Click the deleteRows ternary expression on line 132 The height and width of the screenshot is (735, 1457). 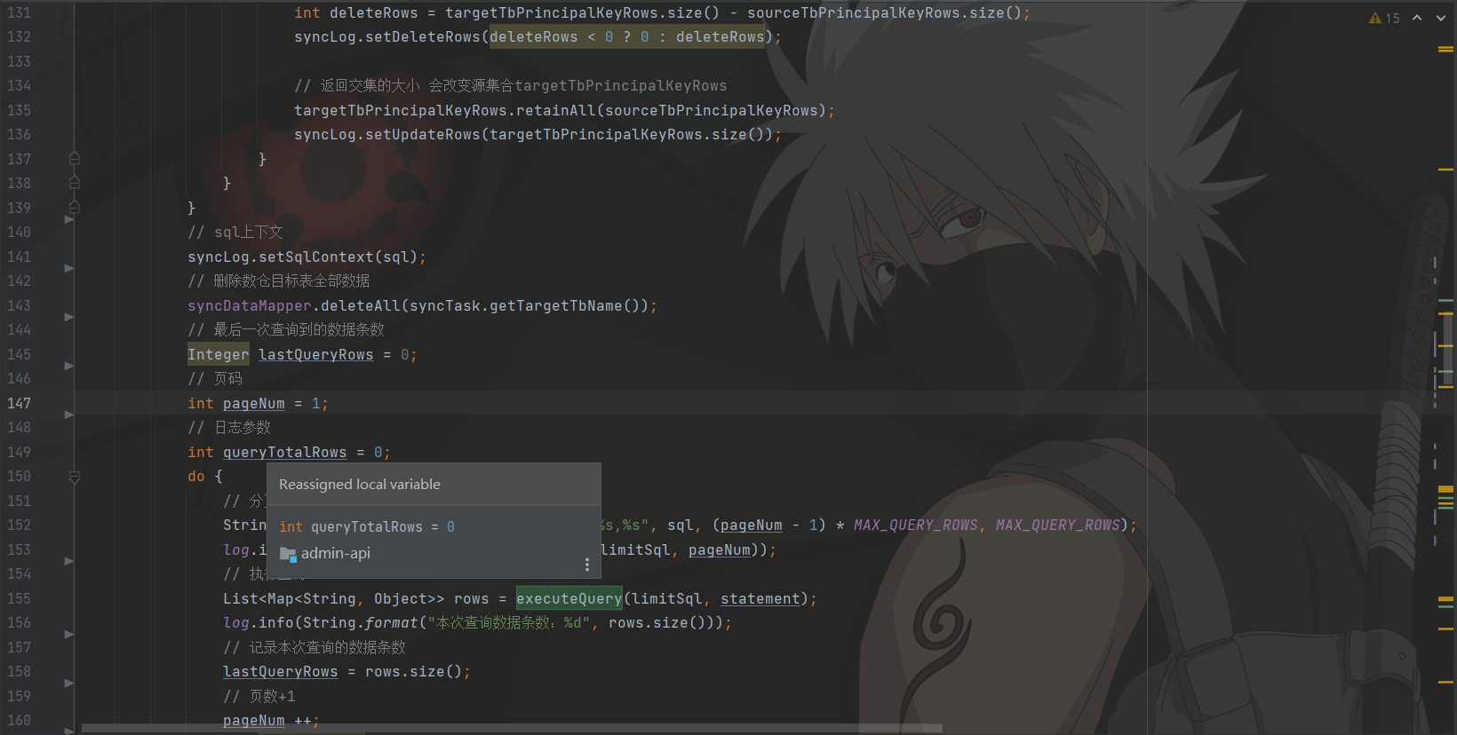(627, 36)
